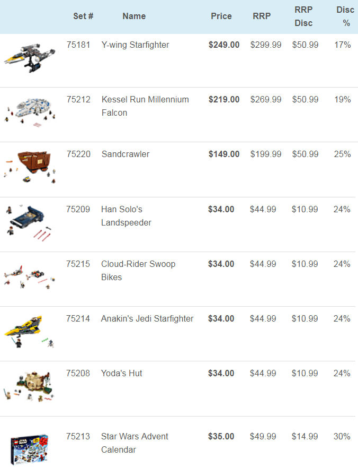Viewport: 358px width, 476px height.
Task: Select Han Solo's Landspeeder thumbnail
Action: point(29,223)
